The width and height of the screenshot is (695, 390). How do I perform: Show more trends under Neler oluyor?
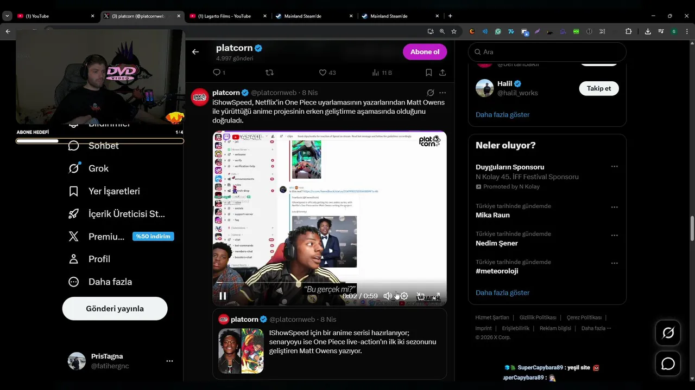[x=502, y=292]
